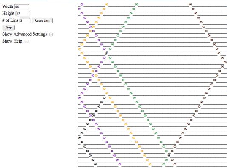The width and height of the screenshot is (227, 168).
Task: Click the Stop button
Action: pos(9,28)
